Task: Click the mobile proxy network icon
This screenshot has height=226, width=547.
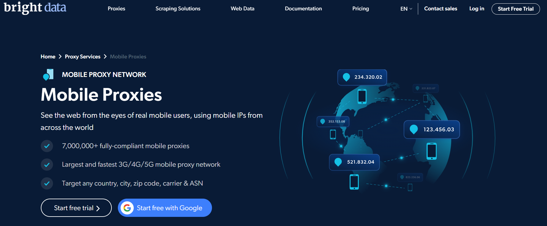Action: [x=48, y=75]
